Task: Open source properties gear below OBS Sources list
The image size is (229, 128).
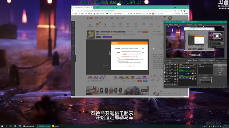Action: point(169,84)
